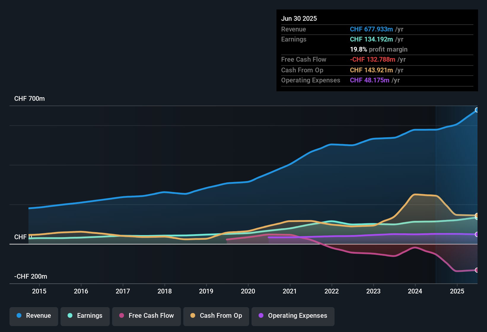Click the 2025 year axis label
The width and height of the screenshot is (487, 332).
pyautogui.click(x=457, y=291)
